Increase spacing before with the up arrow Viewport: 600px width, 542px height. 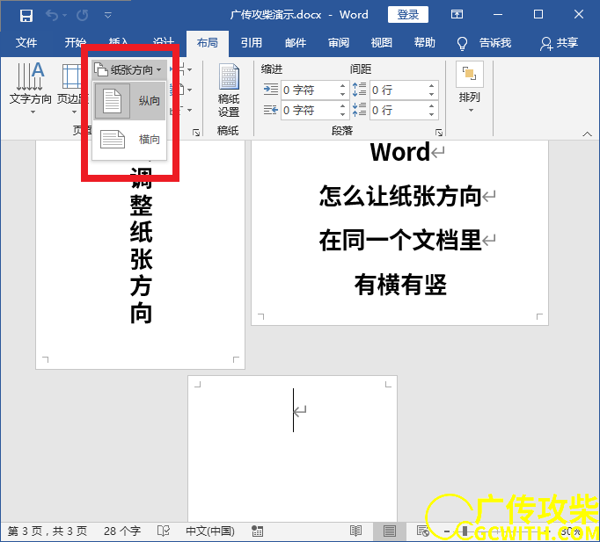(432, 86)
